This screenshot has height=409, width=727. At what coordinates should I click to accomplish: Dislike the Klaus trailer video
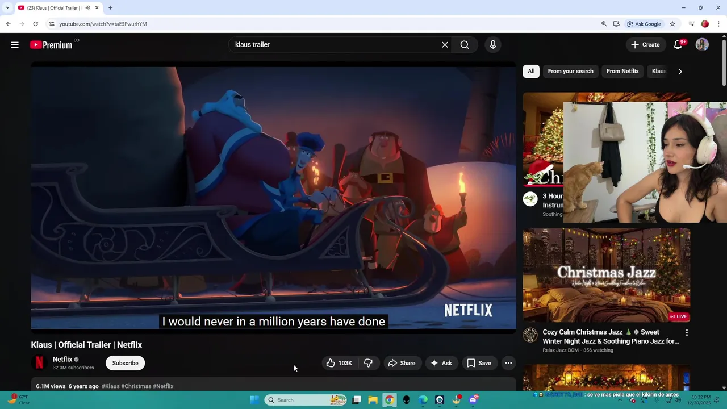coord(368,363)
